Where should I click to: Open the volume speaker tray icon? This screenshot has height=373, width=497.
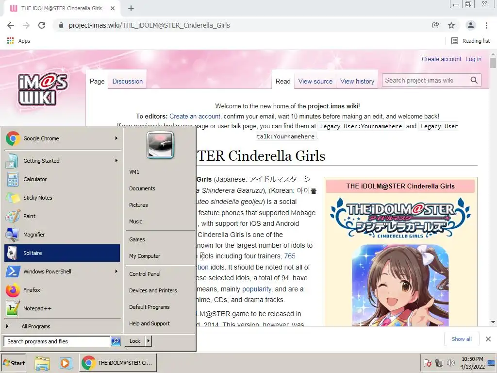pyautogui.click(x=450, y=363)
